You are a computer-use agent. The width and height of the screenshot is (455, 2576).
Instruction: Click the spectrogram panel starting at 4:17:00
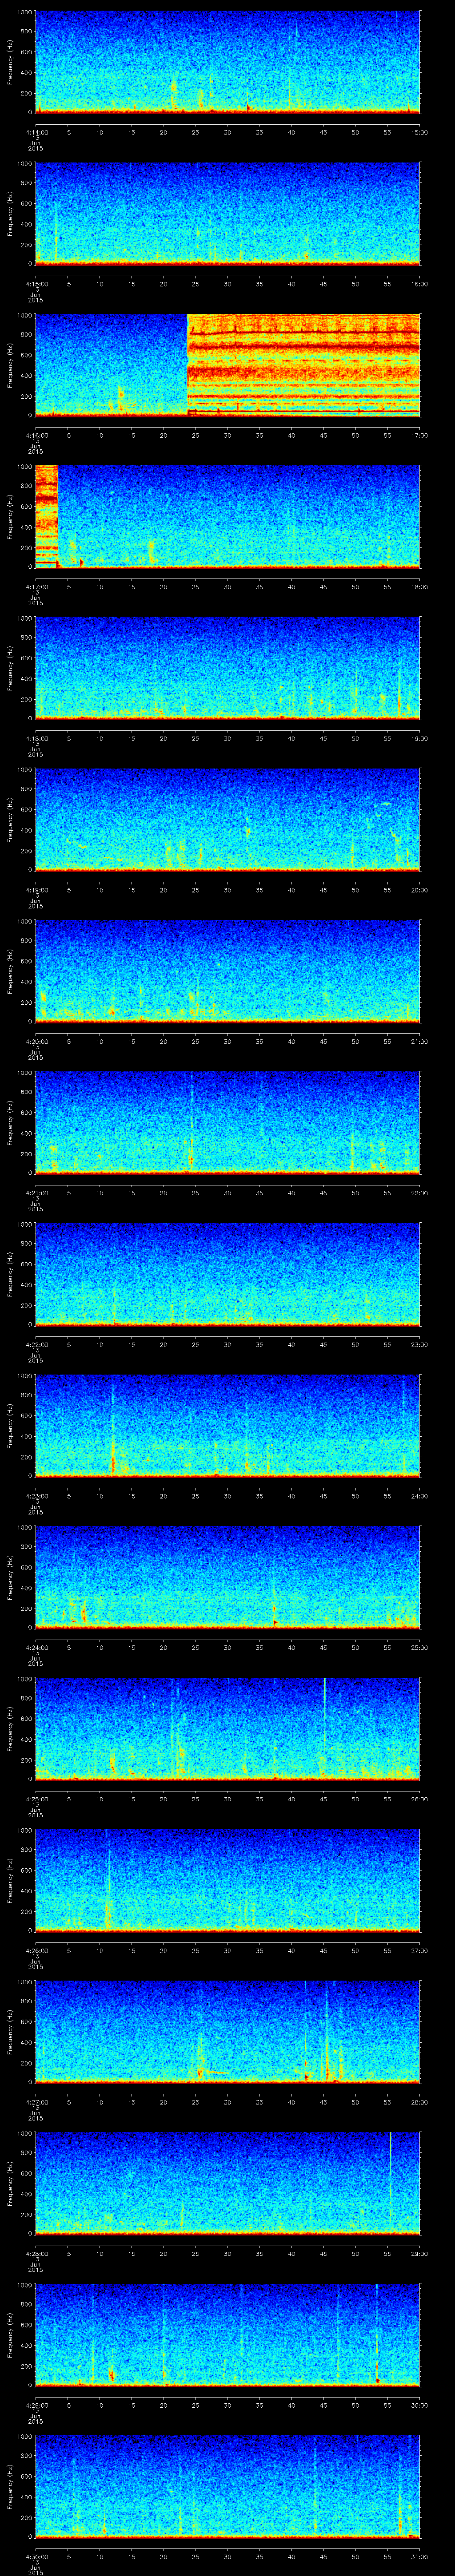click(228, 516)
